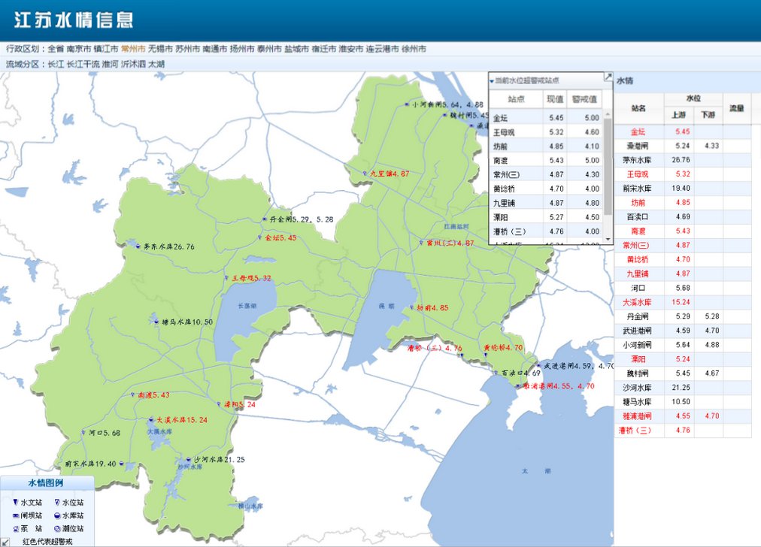Select 南京市 in the administrative region filter
Viewport: 761px width, 547px height.
coord(78,49)
